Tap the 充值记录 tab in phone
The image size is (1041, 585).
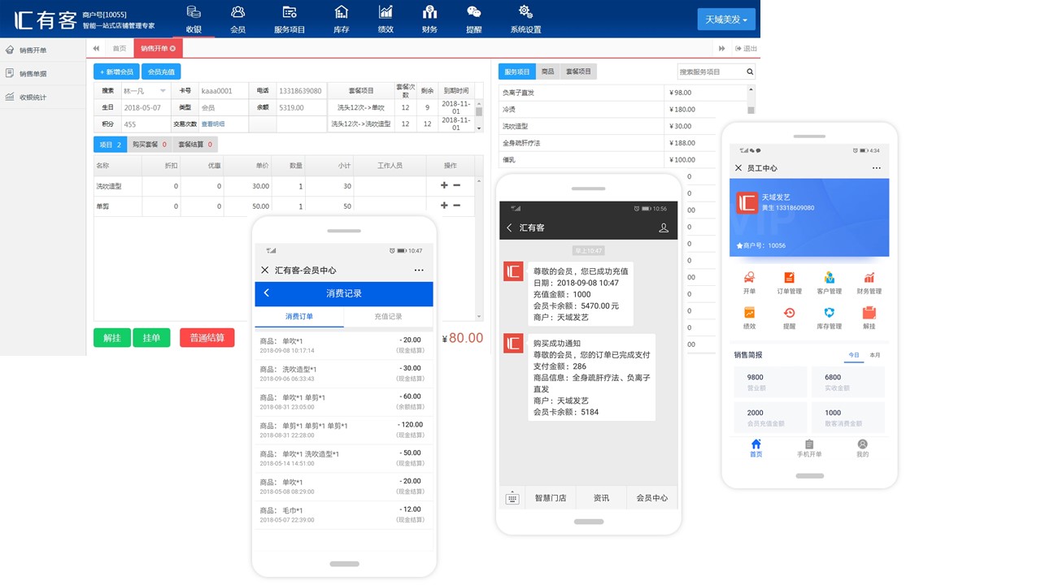pyautogui.click(x=388, y=316)
